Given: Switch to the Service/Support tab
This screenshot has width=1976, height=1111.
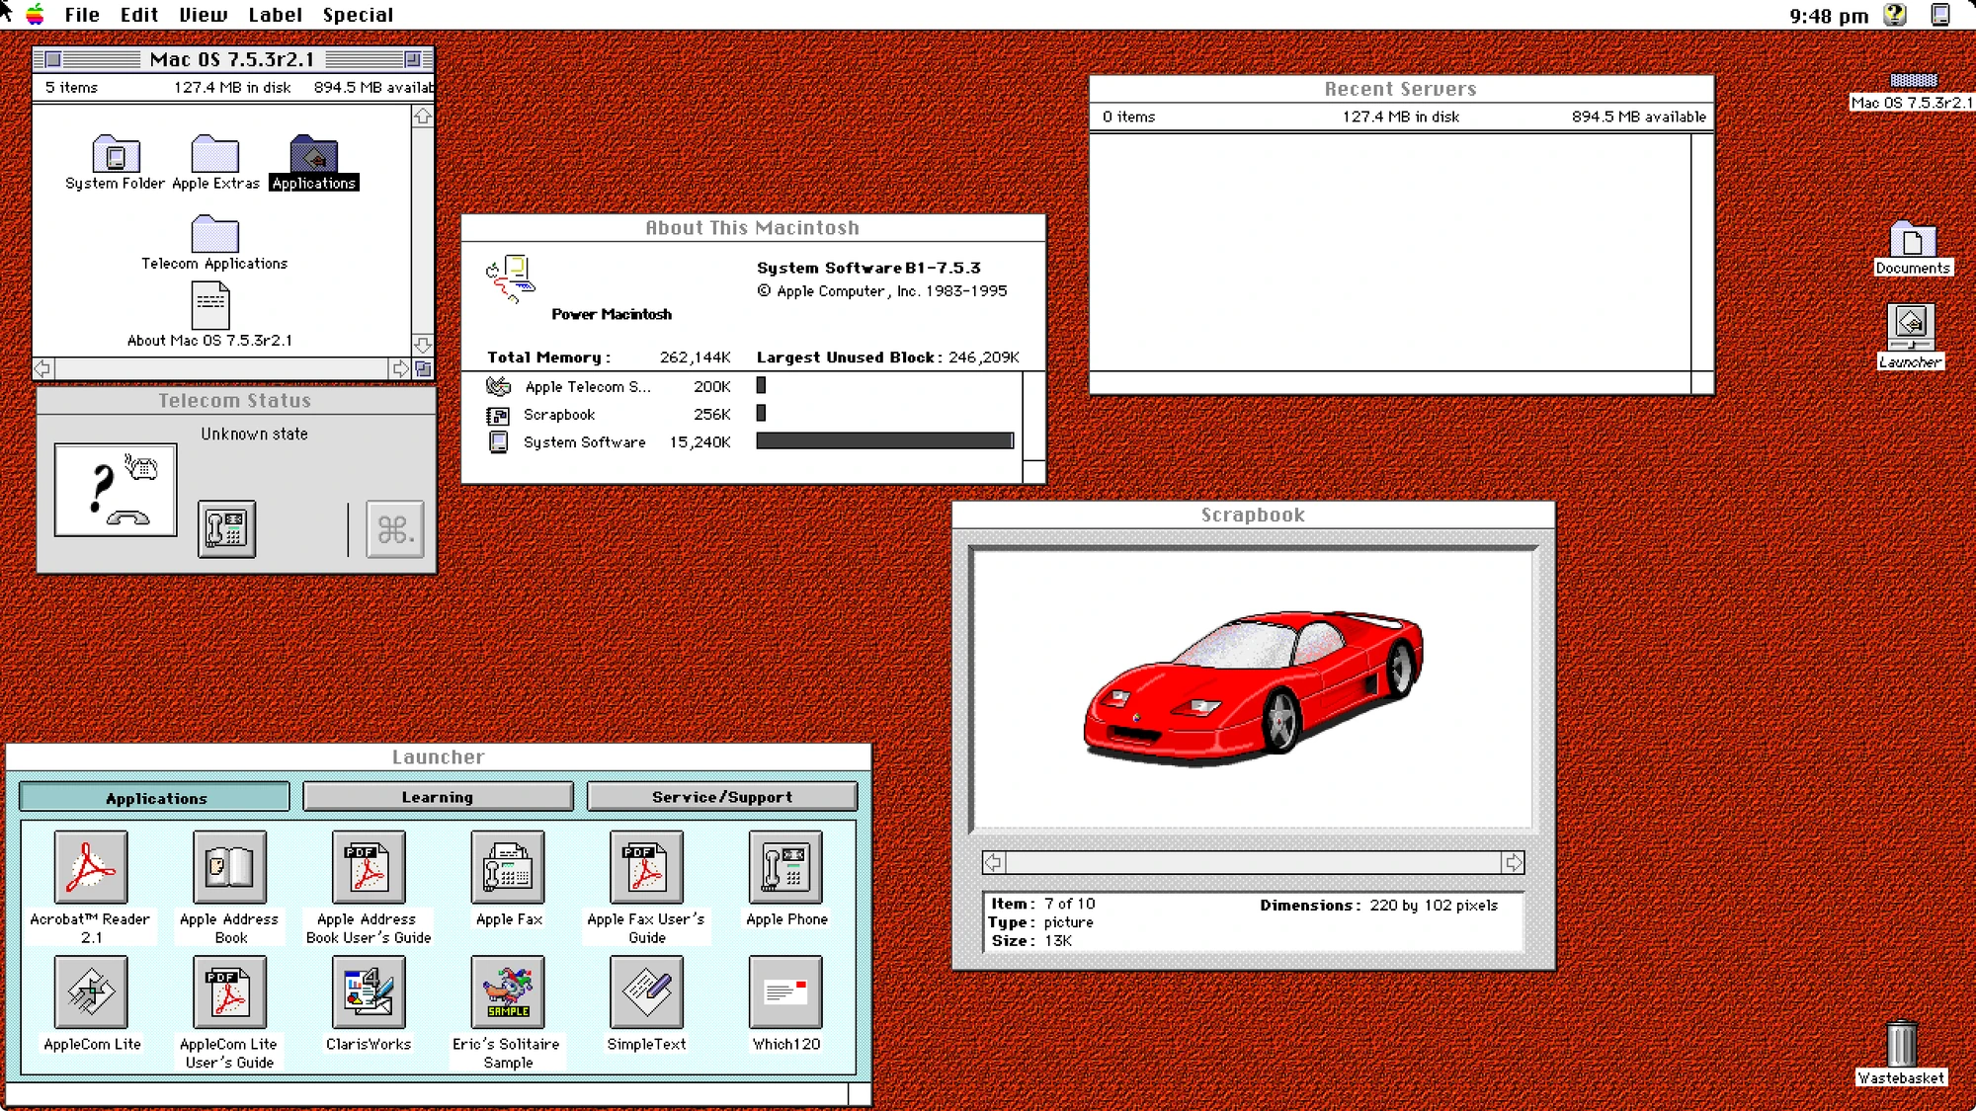Looking at the screenshot, I should [721, 796].
